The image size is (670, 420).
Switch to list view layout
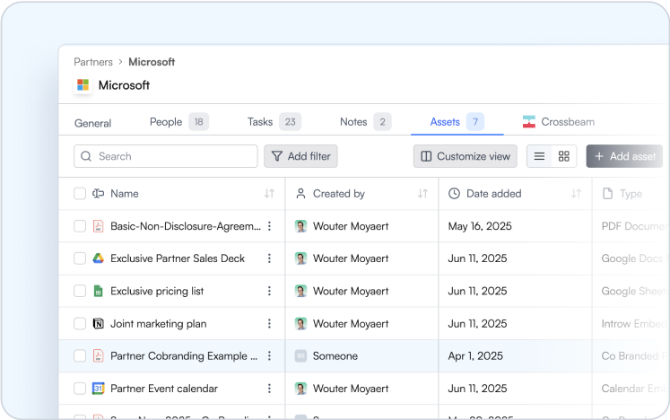click(539, 156)
